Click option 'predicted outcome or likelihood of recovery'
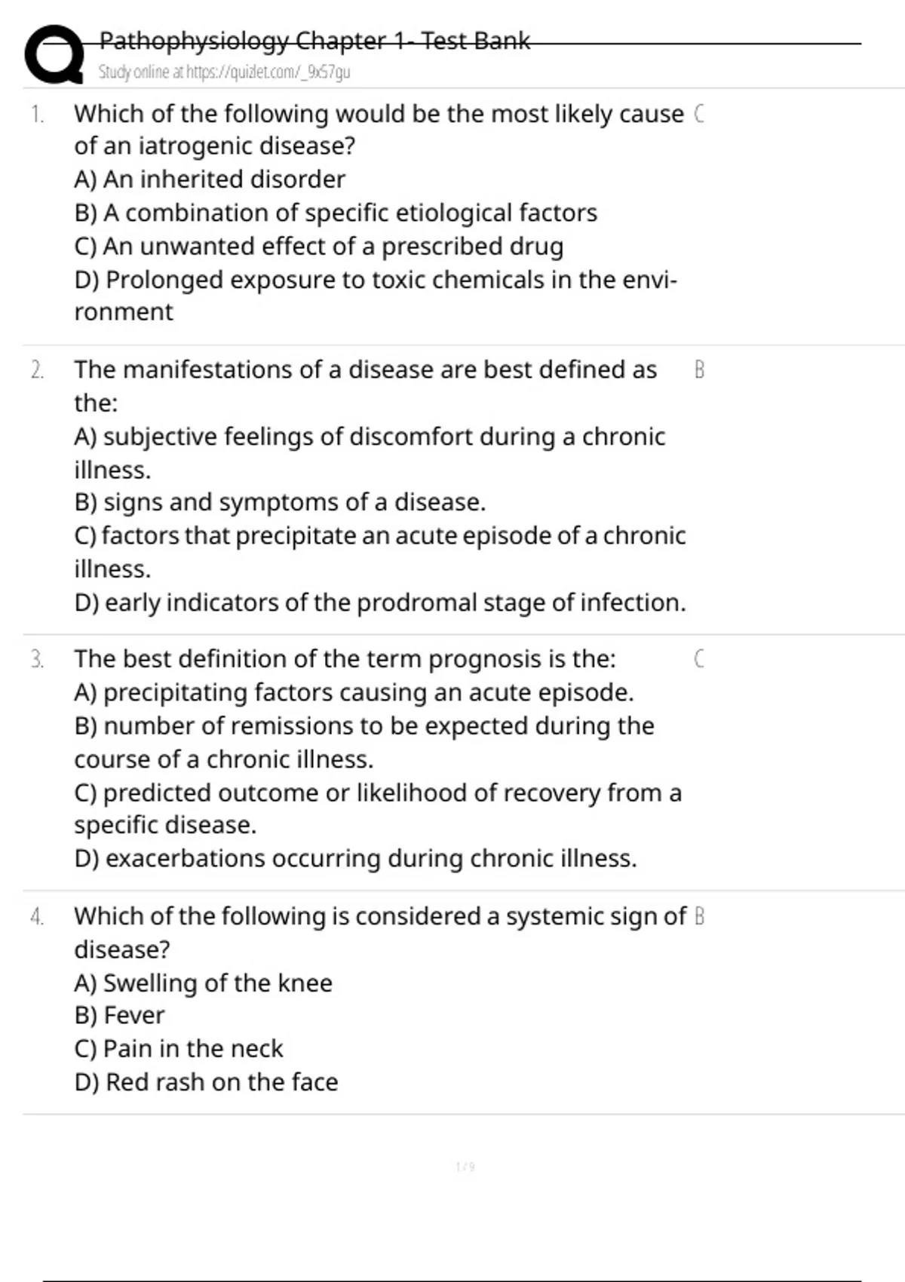Viewport: 905px width, 1282px height. click(378, 808)
